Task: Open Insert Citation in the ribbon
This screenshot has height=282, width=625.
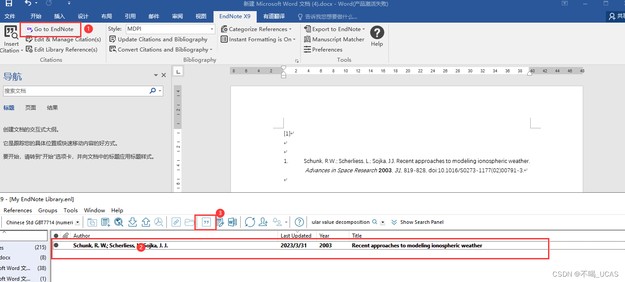Action: pos(11,39)
